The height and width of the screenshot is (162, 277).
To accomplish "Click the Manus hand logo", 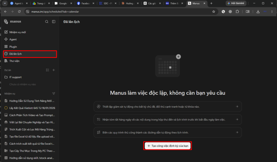I will tap(6, 21).
